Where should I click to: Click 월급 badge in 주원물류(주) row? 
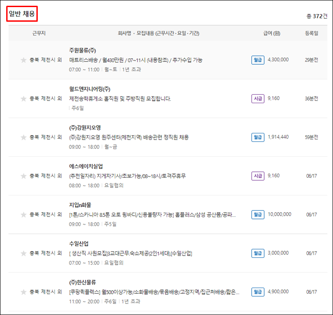click(258, 60)
